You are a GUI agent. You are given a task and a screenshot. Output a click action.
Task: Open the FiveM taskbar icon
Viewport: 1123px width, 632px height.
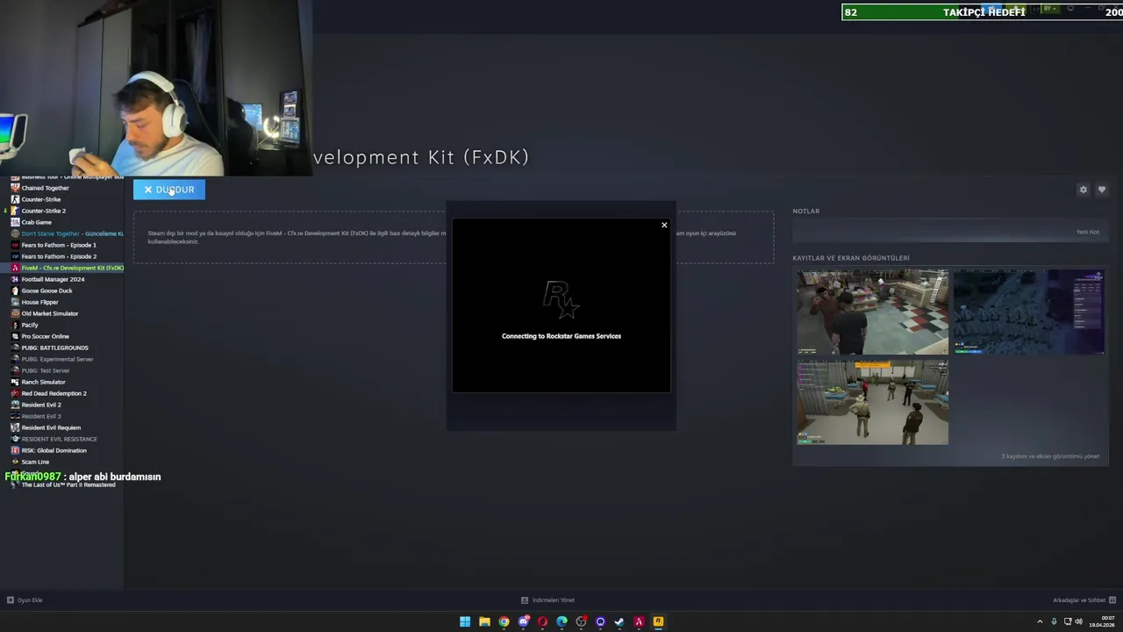[639, 621]
